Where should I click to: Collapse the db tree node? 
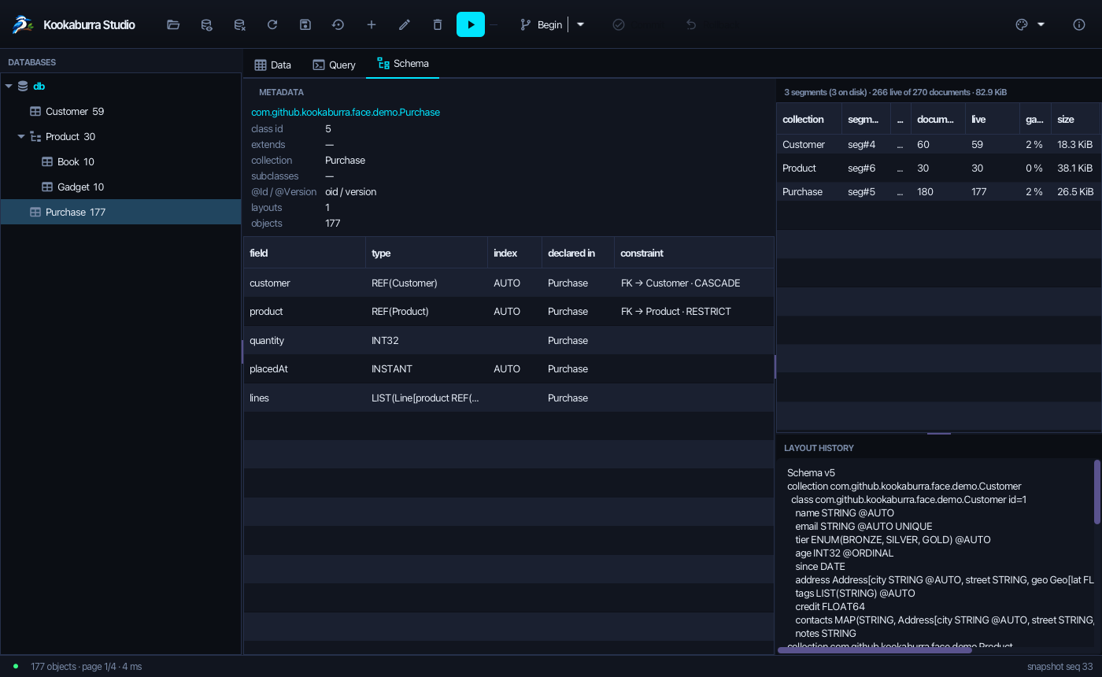pos(9,87)
